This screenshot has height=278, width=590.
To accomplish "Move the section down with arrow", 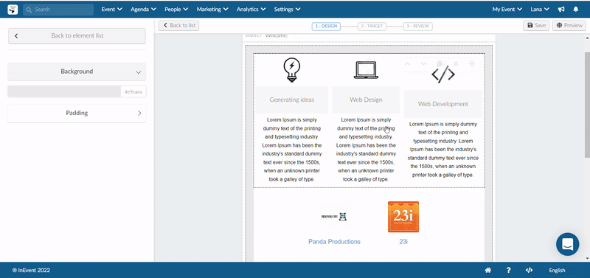I will coord(423,64).
